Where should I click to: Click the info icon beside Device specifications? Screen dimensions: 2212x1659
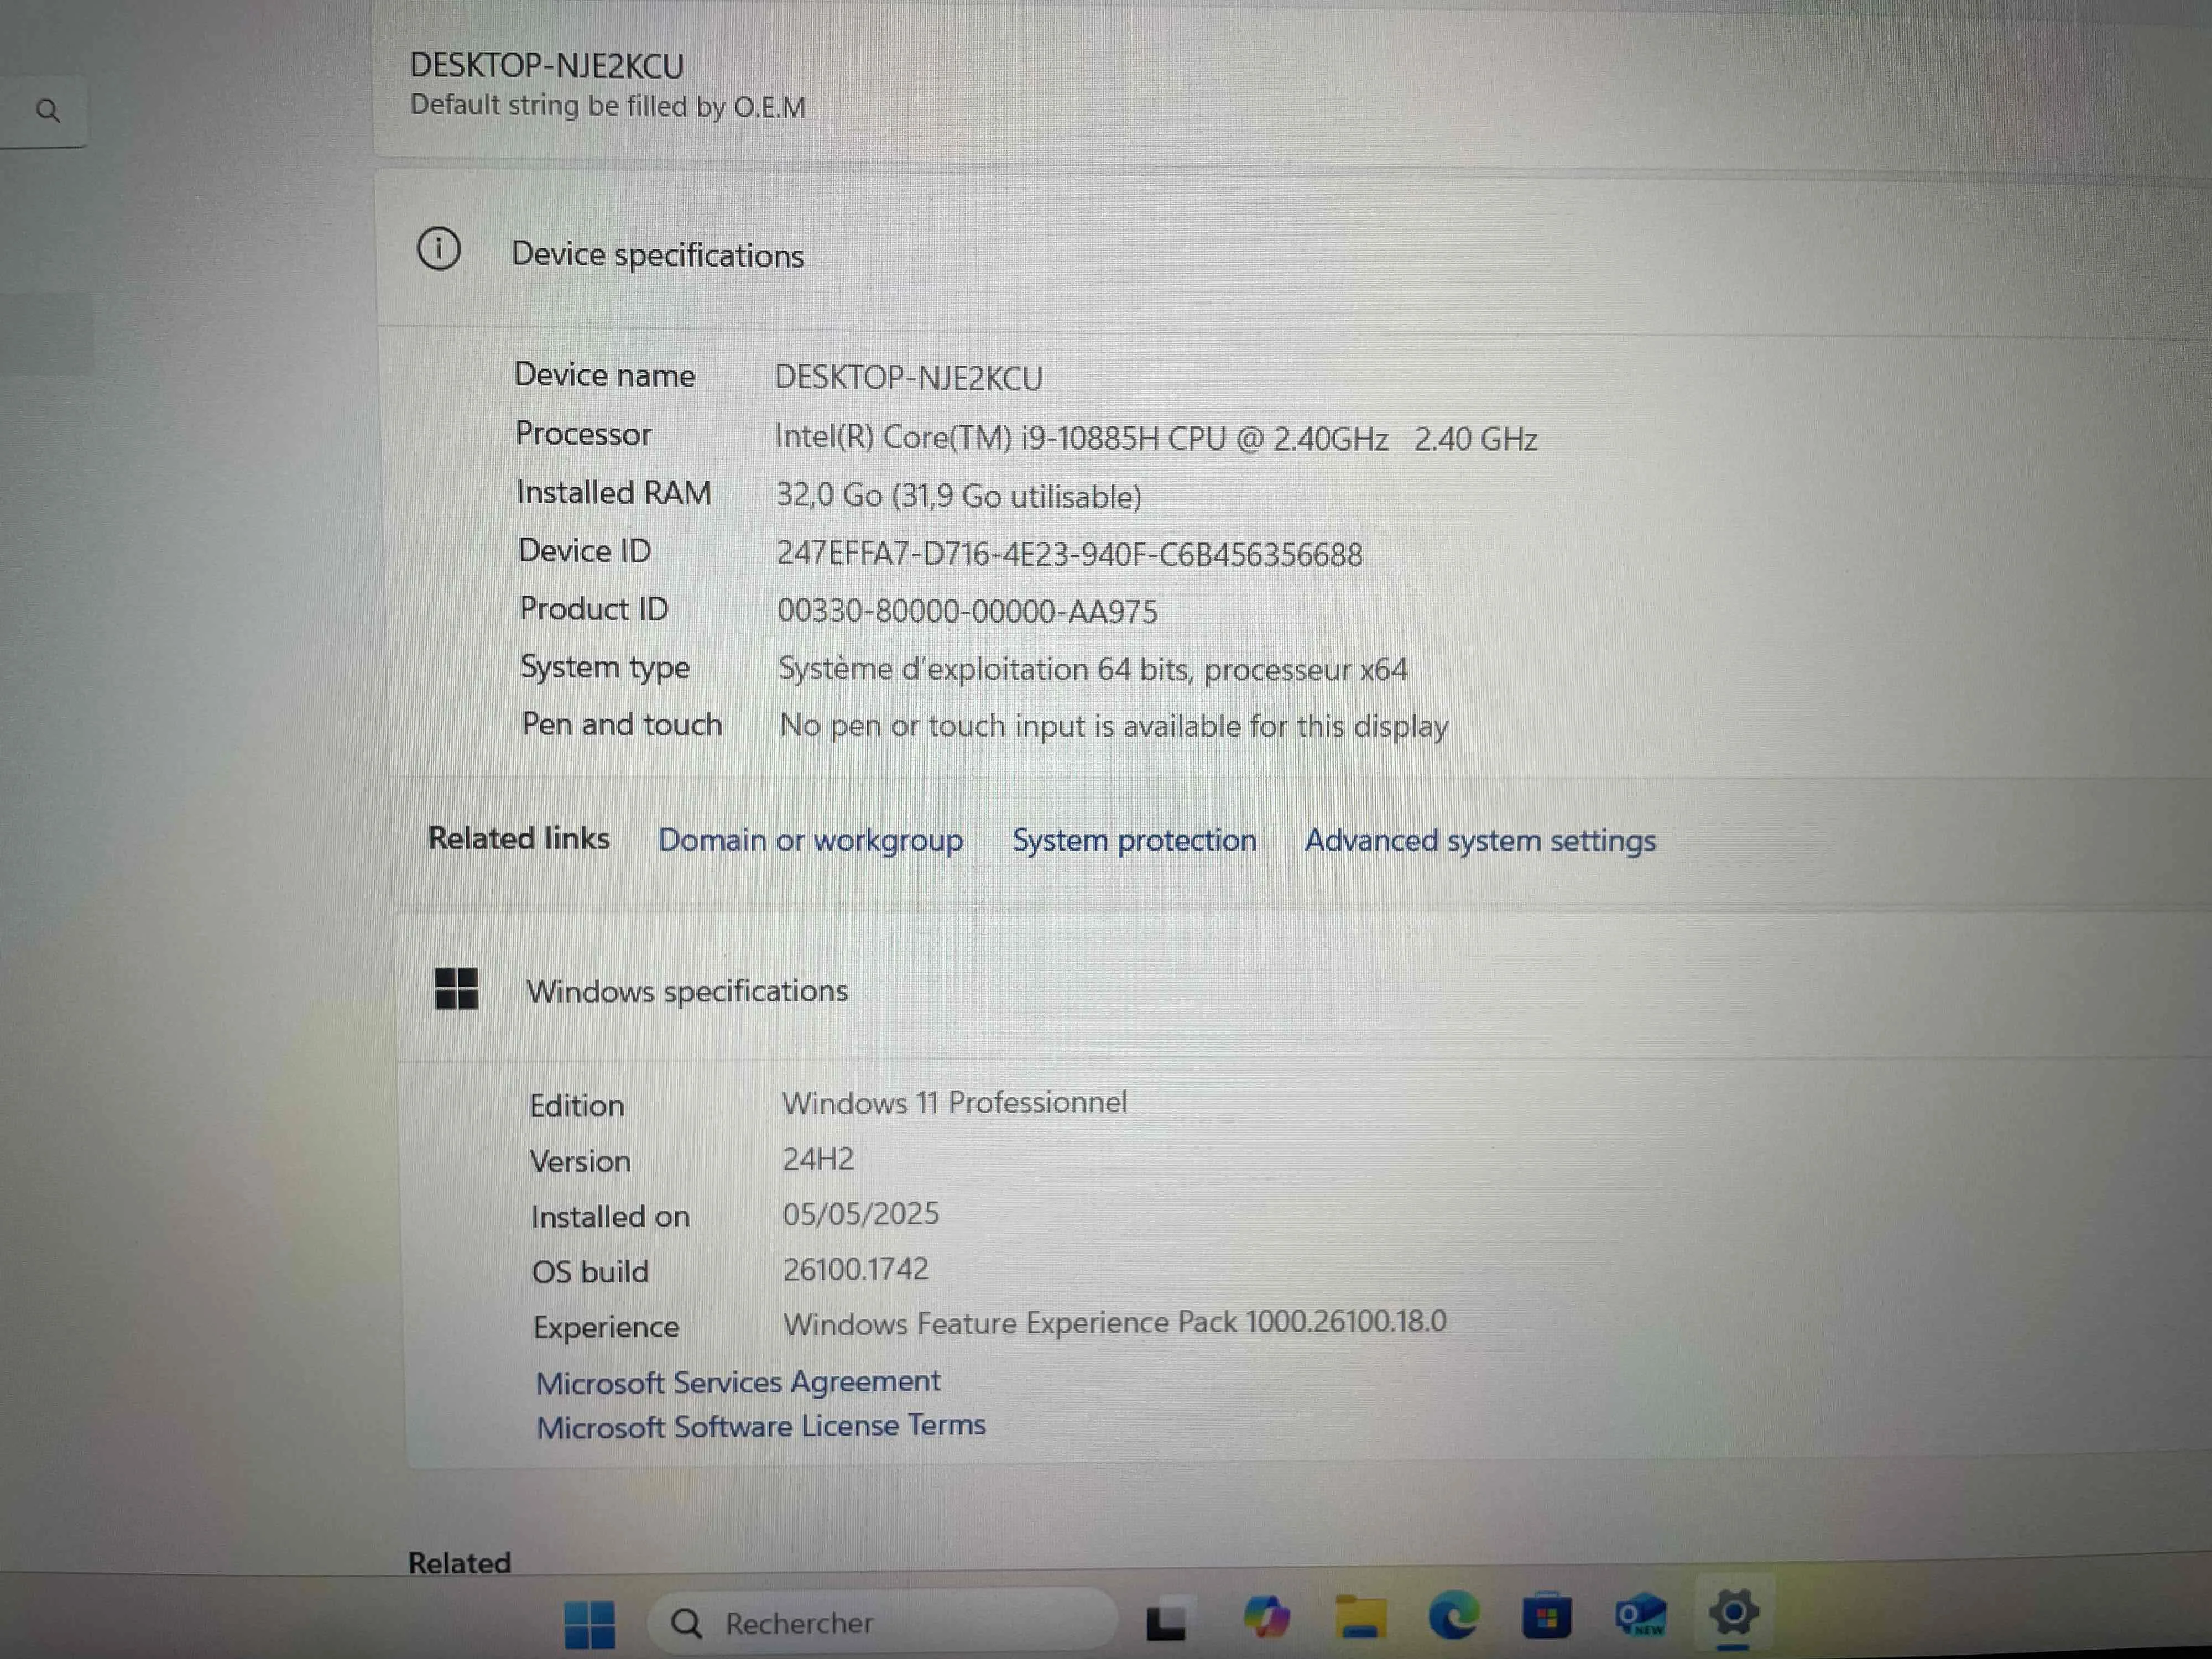438,249
